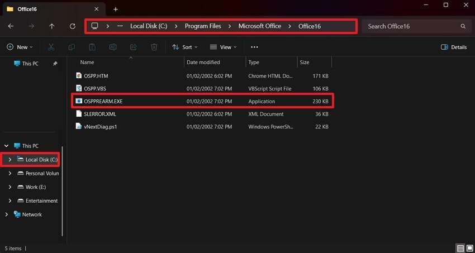
Task: Click the Delete trash icon
Action: point(154,47)
